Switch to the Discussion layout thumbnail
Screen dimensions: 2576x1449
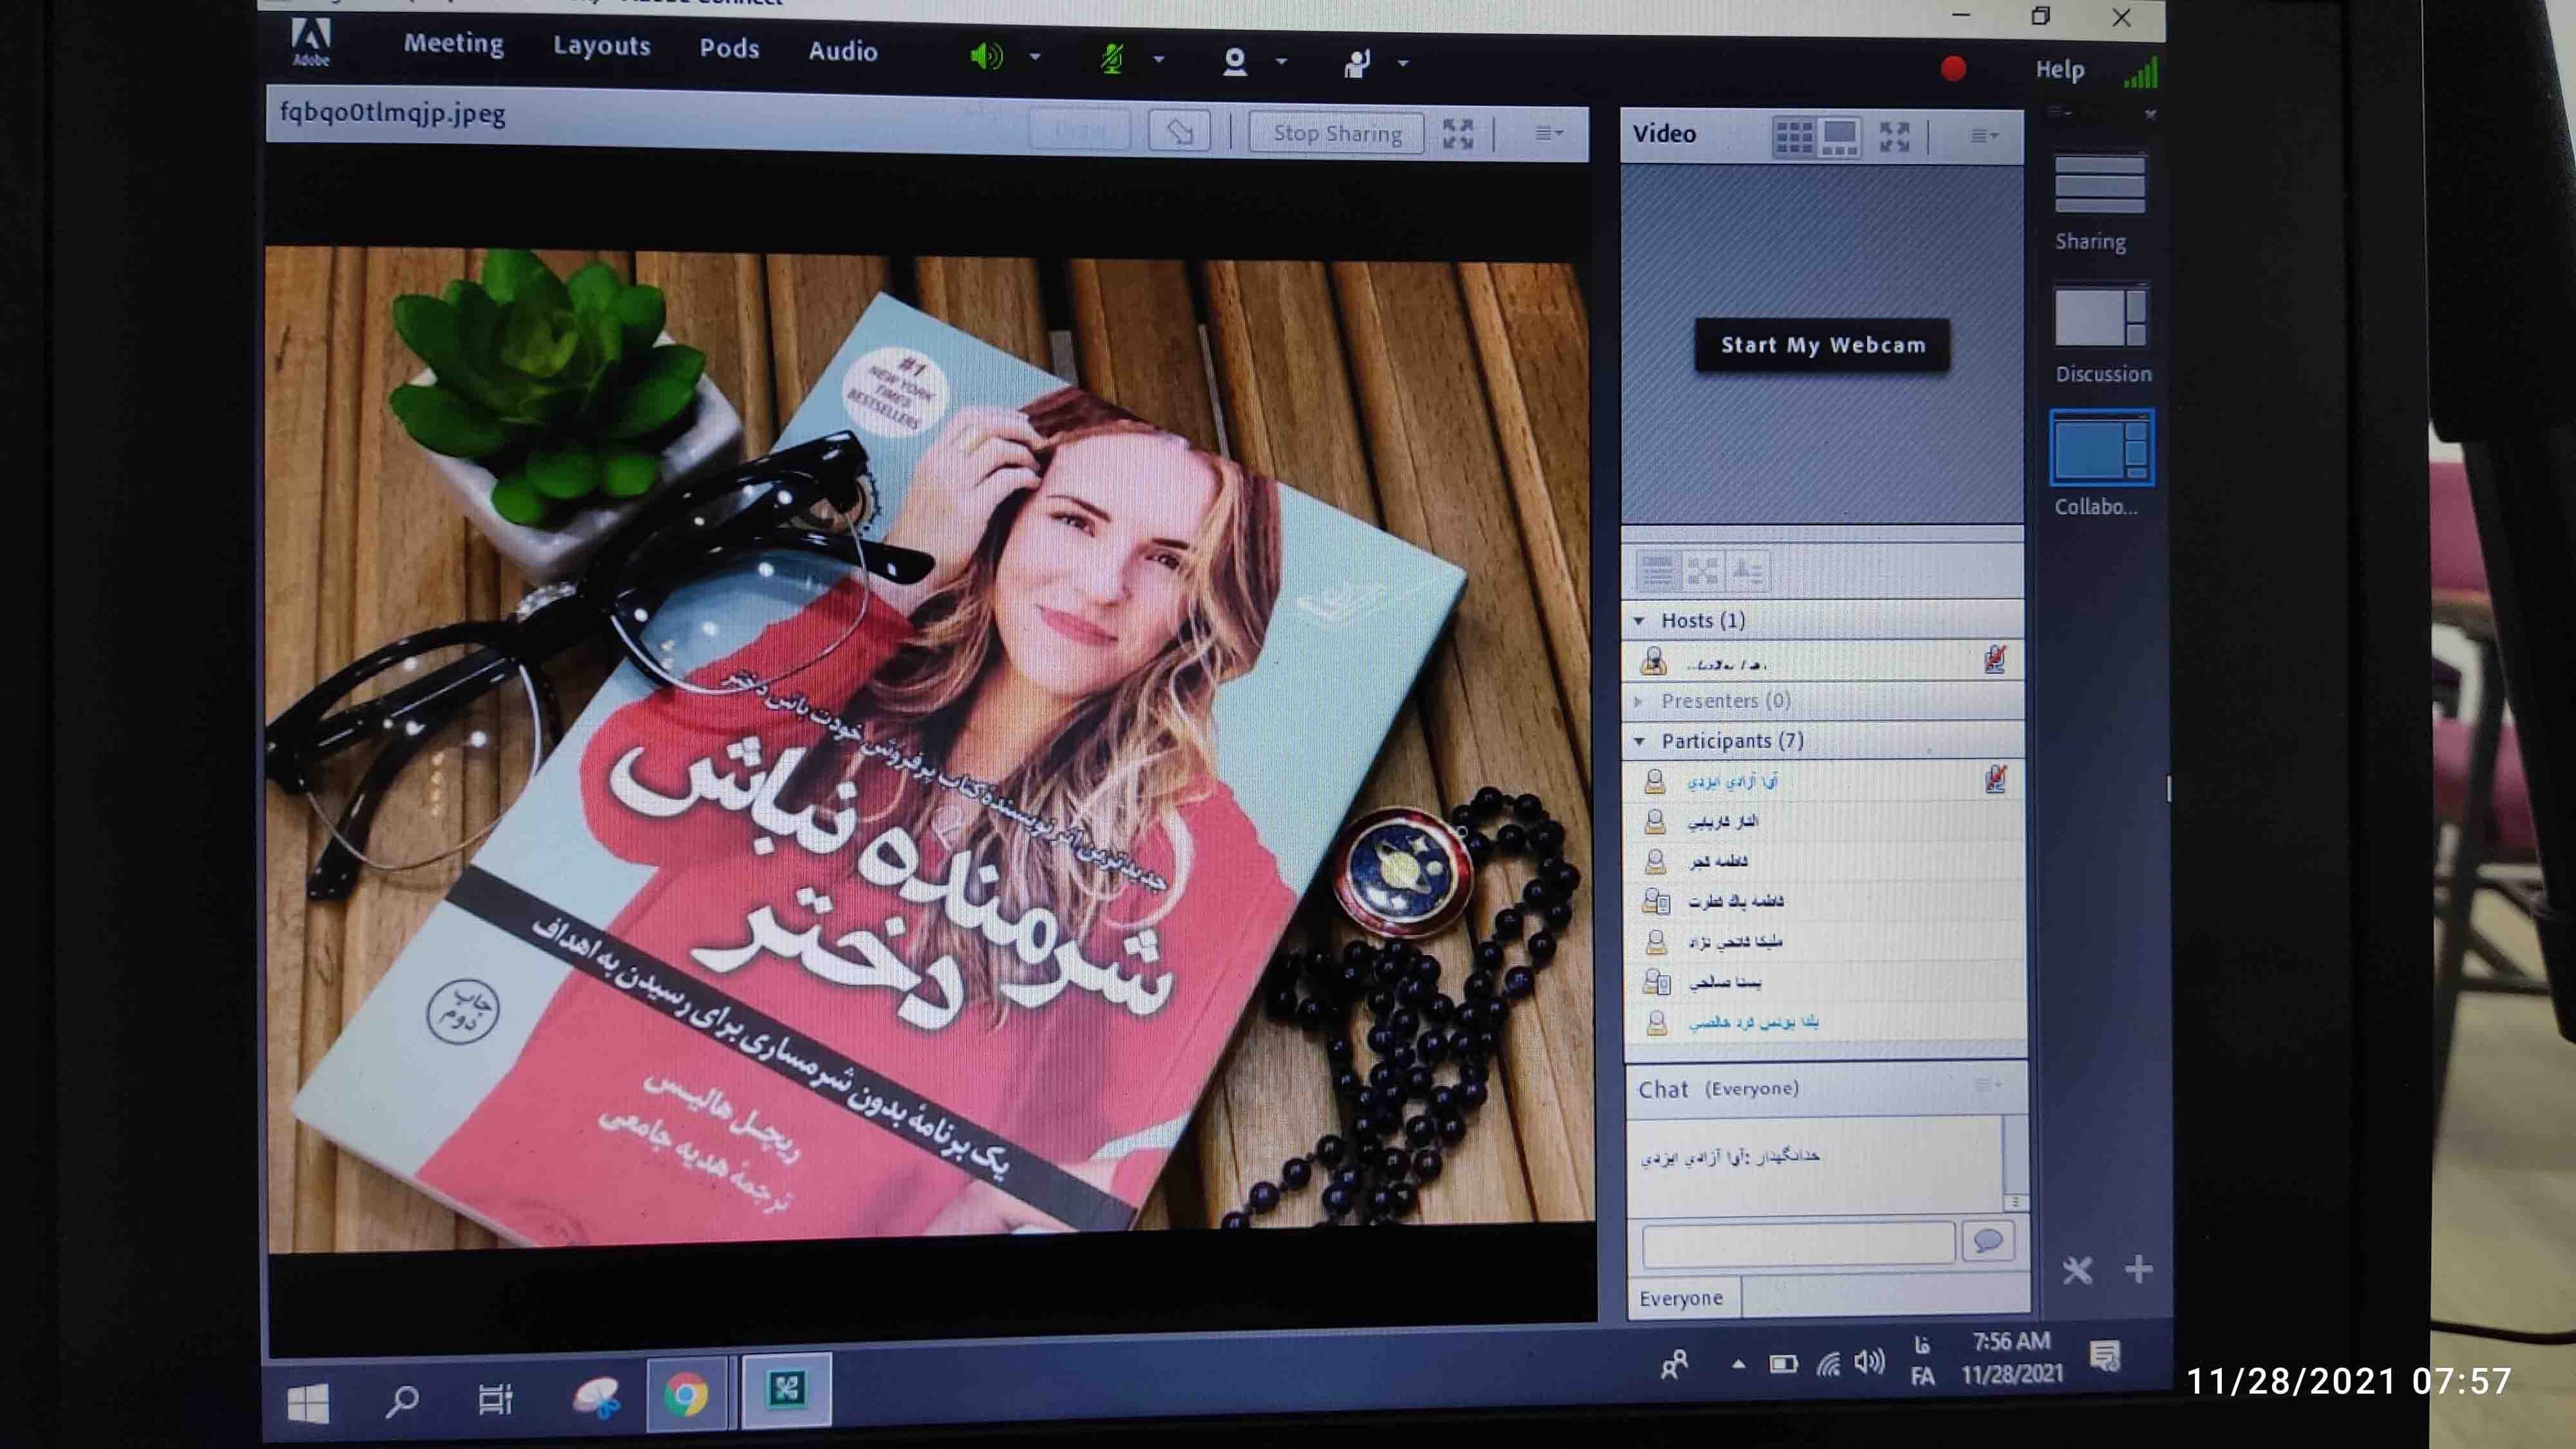[x=2100, y=317]
